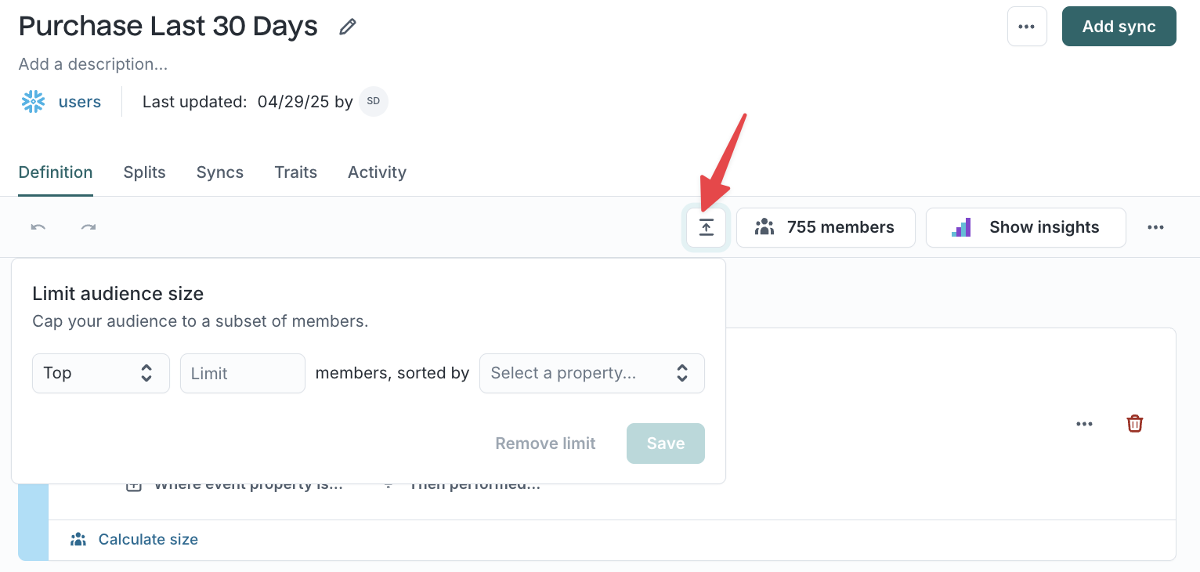
Task: Click the undo arrow icon
Action: [x=38, y=227]
